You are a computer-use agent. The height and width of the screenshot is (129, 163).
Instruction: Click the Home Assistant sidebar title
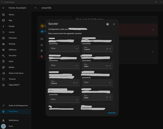17,8
